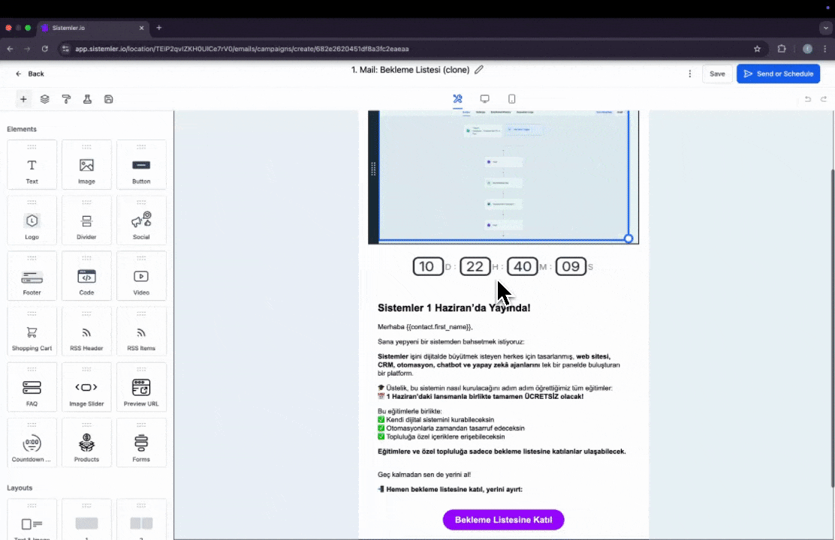This screenshot has height=540, width=835.
Task: Add the two-column layout
Action: [141, 520]
